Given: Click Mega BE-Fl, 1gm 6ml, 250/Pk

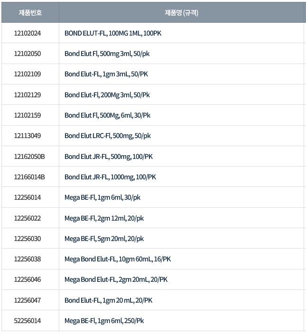Looking at the screenshot, I should 104,321.
